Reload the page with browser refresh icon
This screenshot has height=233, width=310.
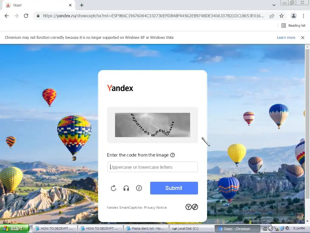click(x=26, y=16)
